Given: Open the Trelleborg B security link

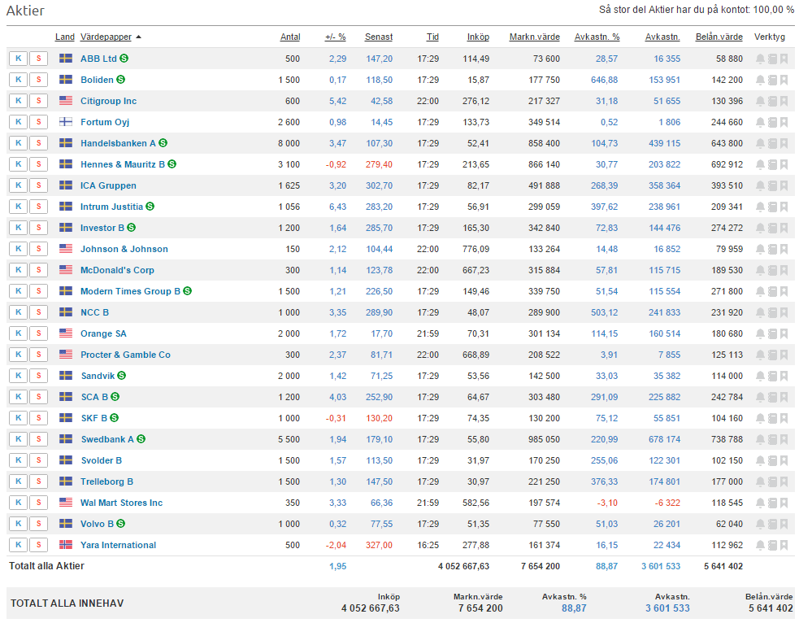Looking at the screenshot, I should coord(107,481).
